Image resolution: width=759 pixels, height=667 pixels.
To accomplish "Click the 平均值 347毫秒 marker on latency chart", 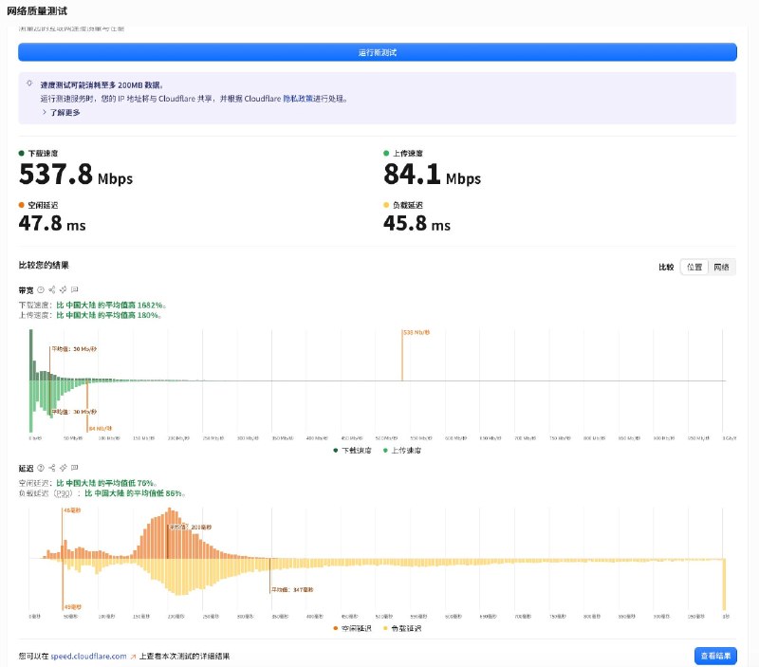I will (292, 590).
